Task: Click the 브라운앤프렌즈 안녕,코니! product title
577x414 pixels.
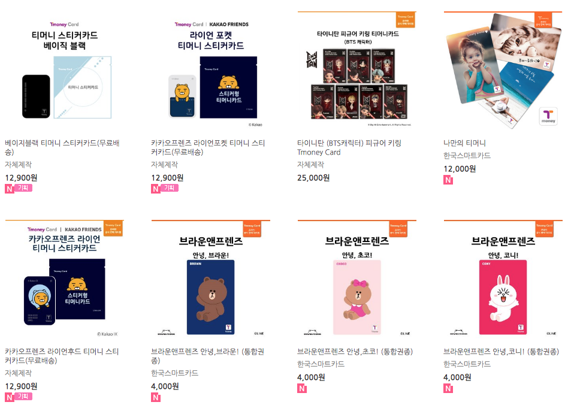Action: pos(501,352)
